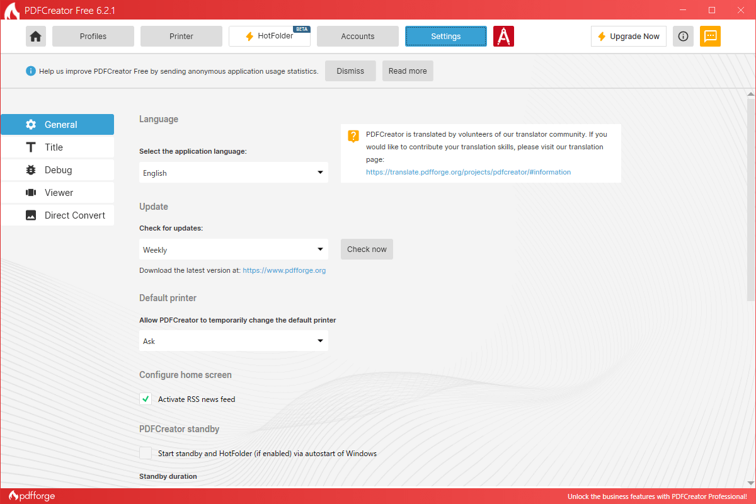
Task: Open the orange feedback chat icon
Action: click(710, 37)
